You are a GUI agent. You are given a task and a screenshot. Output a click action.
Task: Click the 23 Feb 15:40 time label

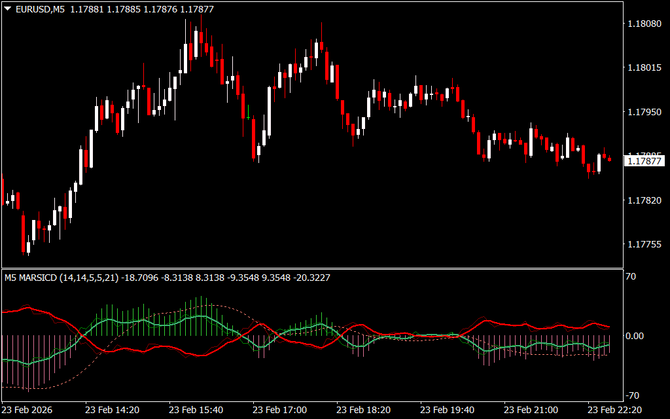(x=196, y=410)
